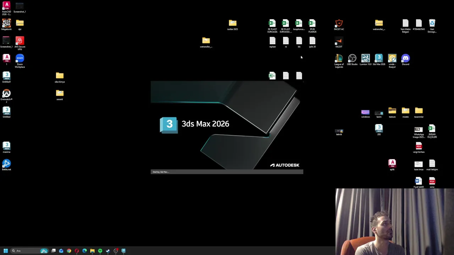Select the lazim image file
Image resolution: width=454 pixels, height=255 pixels.
[x=379, y=113]
